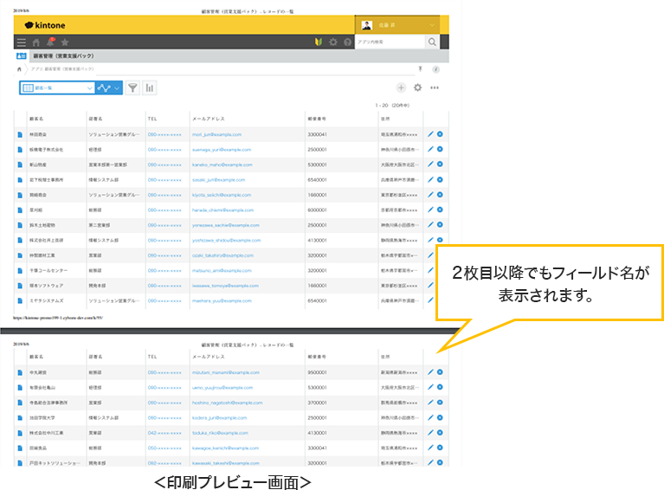
Task: Click postal code 3700001 in hoshino_nagatoshi row
Action: (317, 403)
